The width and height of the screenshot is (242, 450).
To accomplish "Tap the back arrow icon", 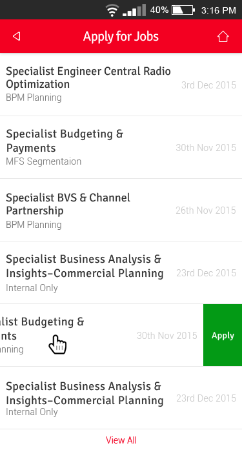I will coord(16,36).
